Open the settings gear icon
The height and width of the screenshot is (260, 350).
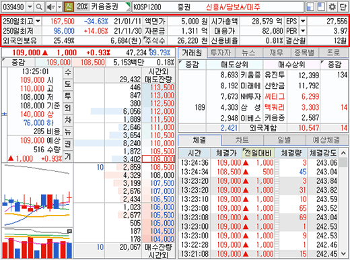332,7
